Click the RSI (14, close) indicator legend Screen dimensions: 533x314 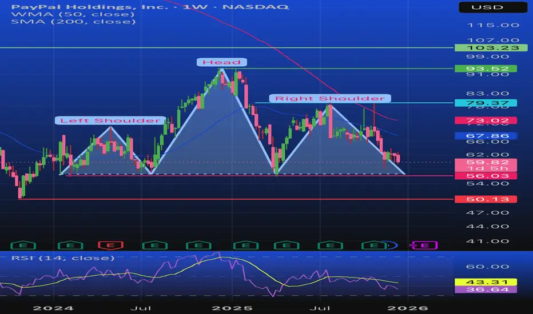pos(63,258)
